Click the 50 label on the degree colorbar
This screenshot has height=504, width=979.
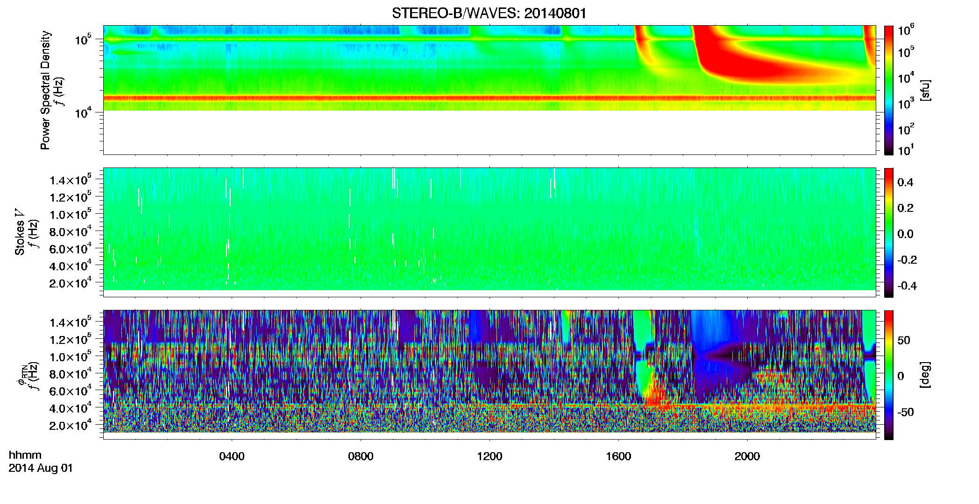904,340
